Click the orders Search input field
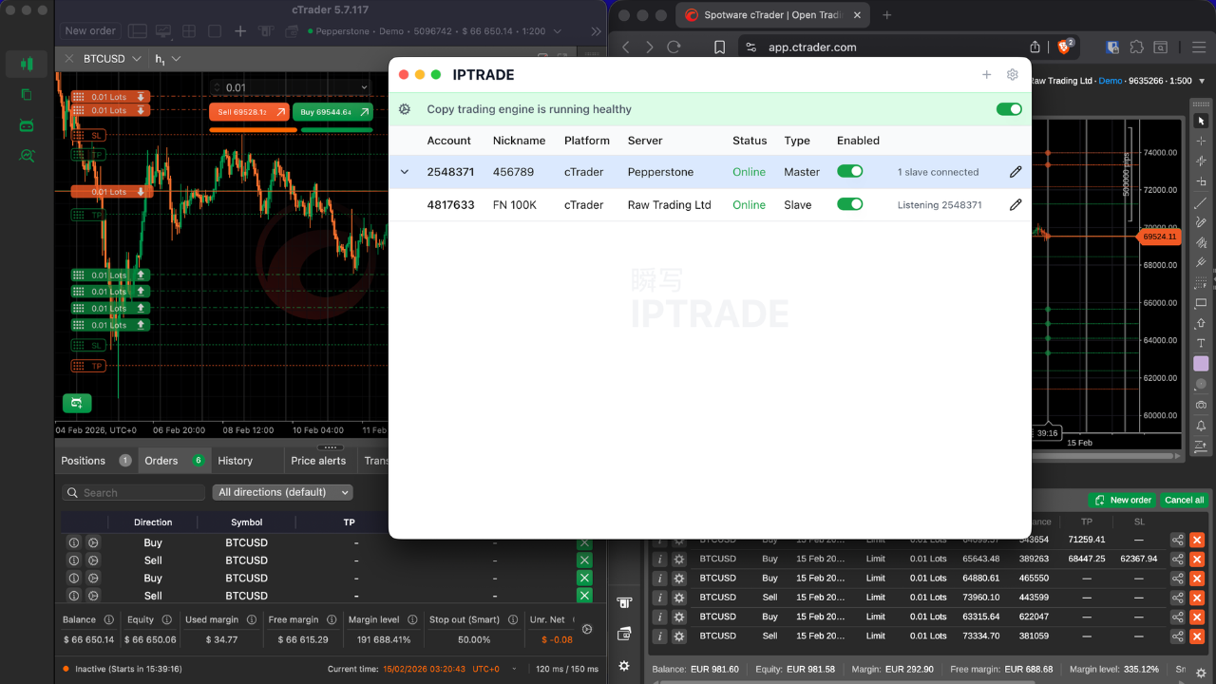Image resolution: width=1216 pixels, height=684 pixels. [133, 492]
